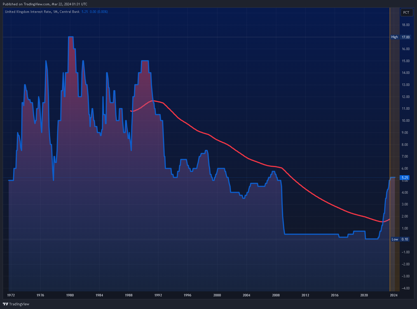The height and width of the screenshot is (309, 417).
Task: Click the Published on TradingView.com header text
Action: pyautogui.click(x=45, y=4)
